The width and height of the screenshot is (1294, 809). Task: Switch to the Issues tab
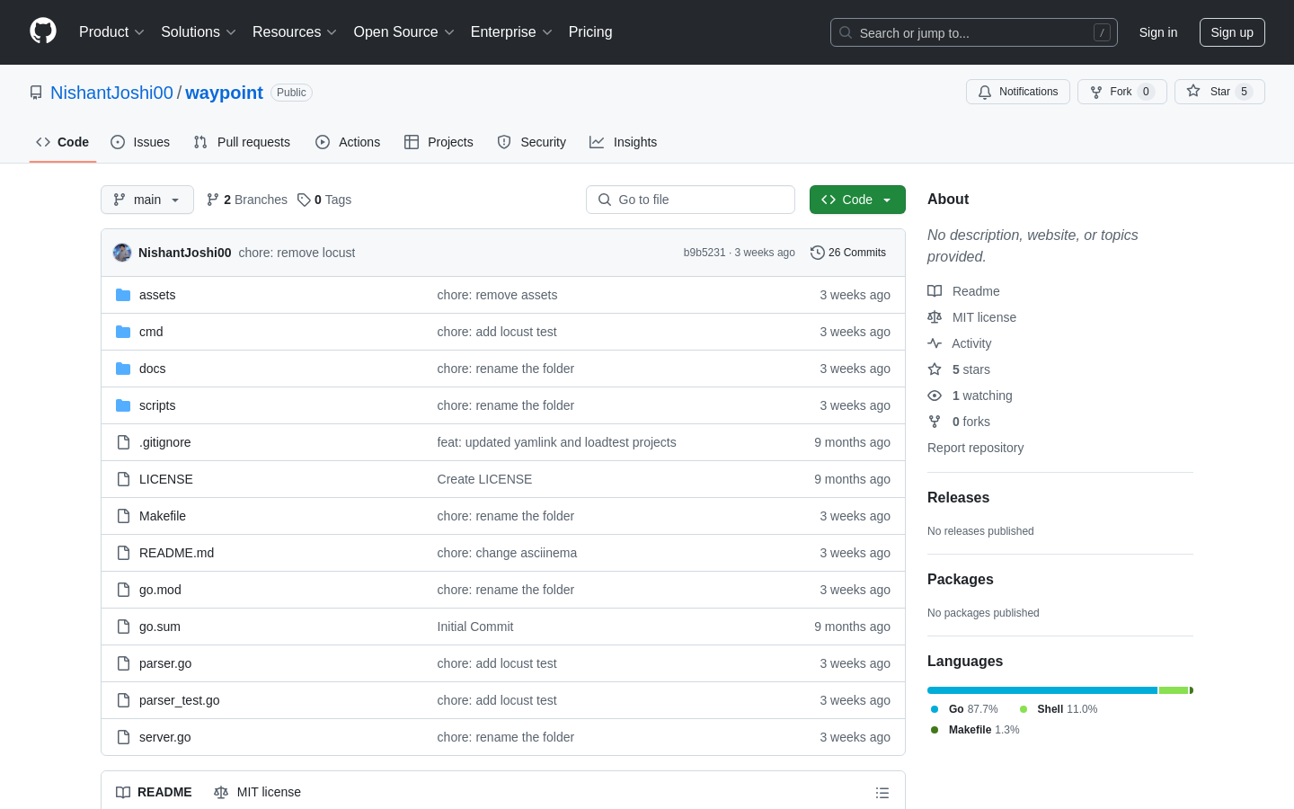click(x=140, y=142)
